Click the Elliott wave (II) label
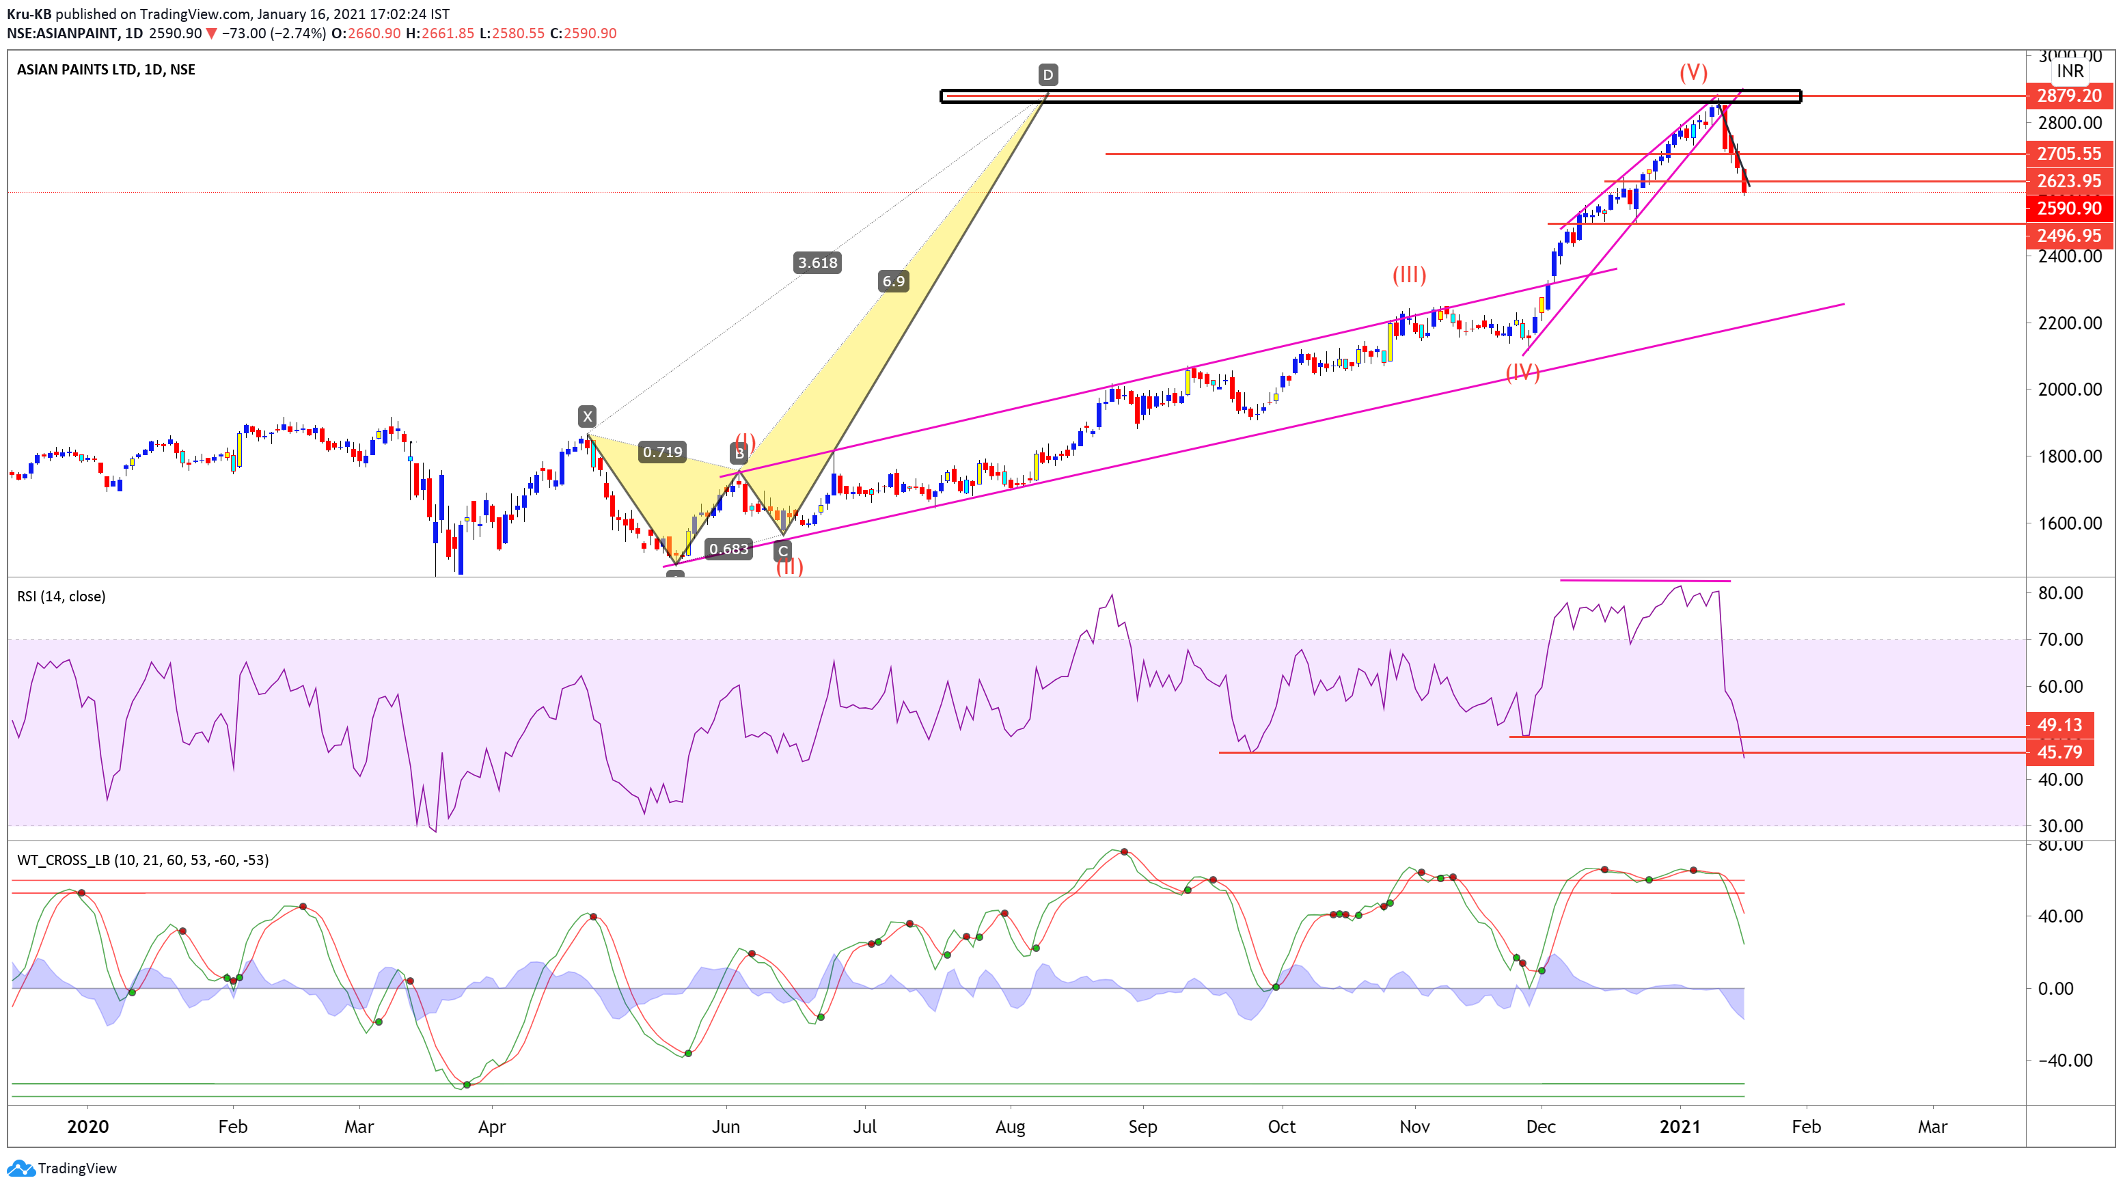Image resolution: width=2123 pixels, height=1189 pixels. pos(789,566)
